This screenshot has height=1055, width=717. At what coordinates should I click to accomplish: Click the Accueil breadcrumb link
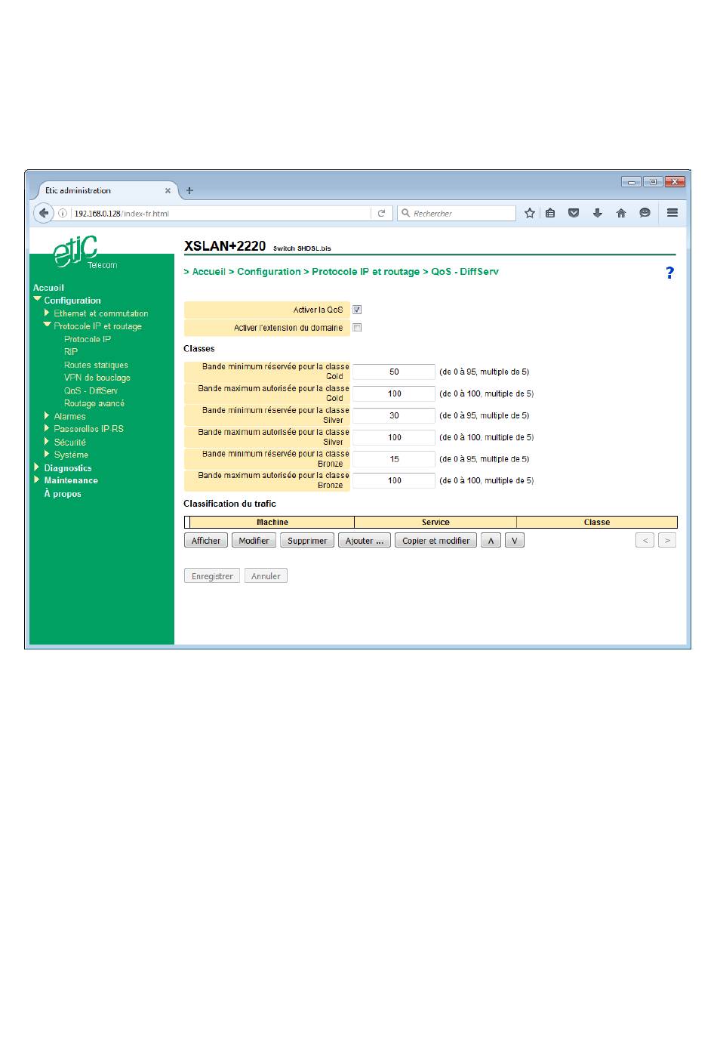pyautogui.click(x=209, y=272)
